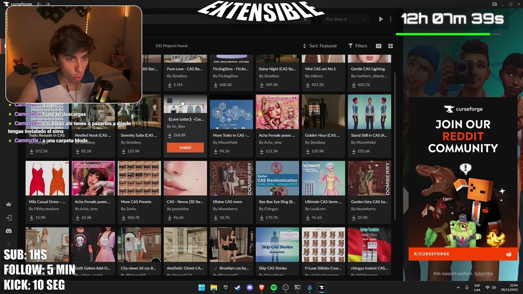
Task: Expand The Sims 4 game selector
Action: coord(346,19)
